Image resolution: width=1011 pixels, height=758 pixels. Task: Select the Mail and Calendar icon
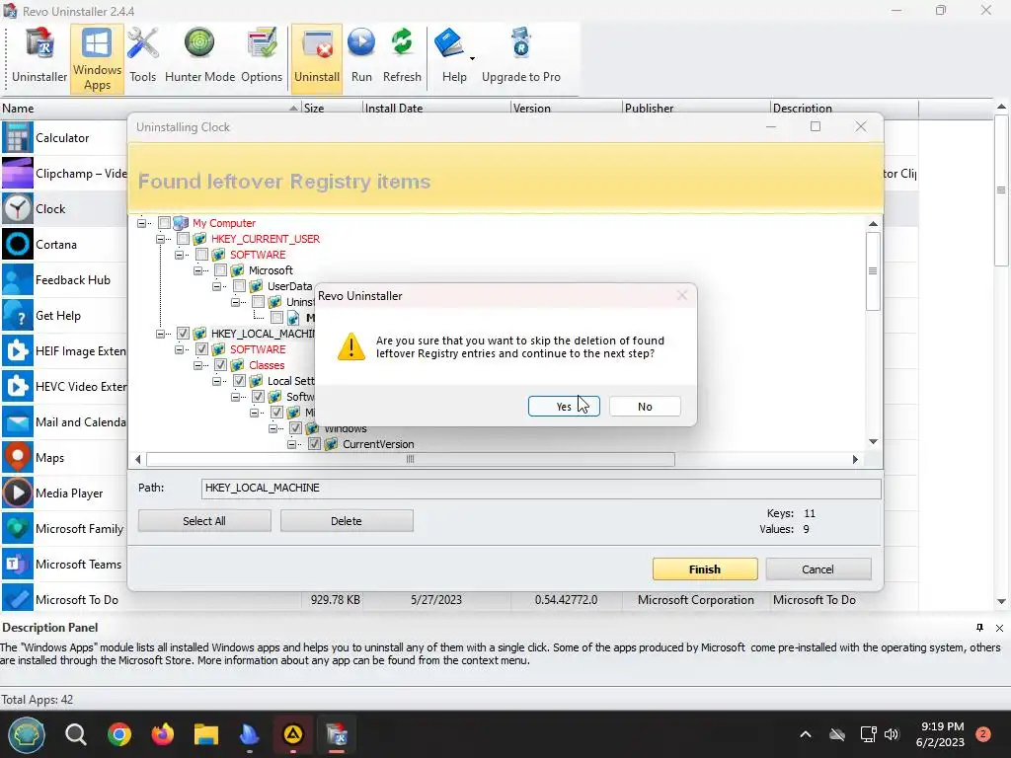(17, 422)
